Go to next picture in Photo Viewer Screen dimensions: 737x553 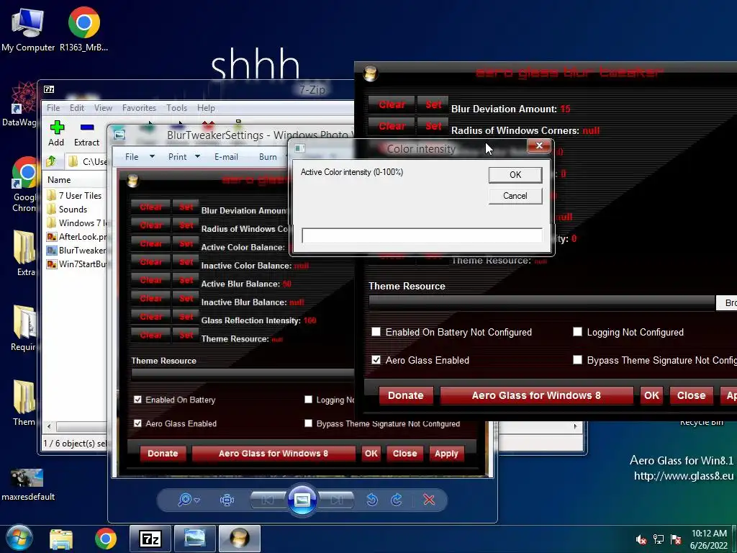point(335,500)
